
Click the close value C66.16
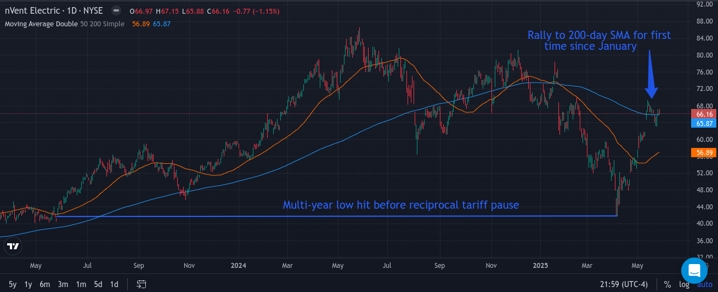click(218, 10)
